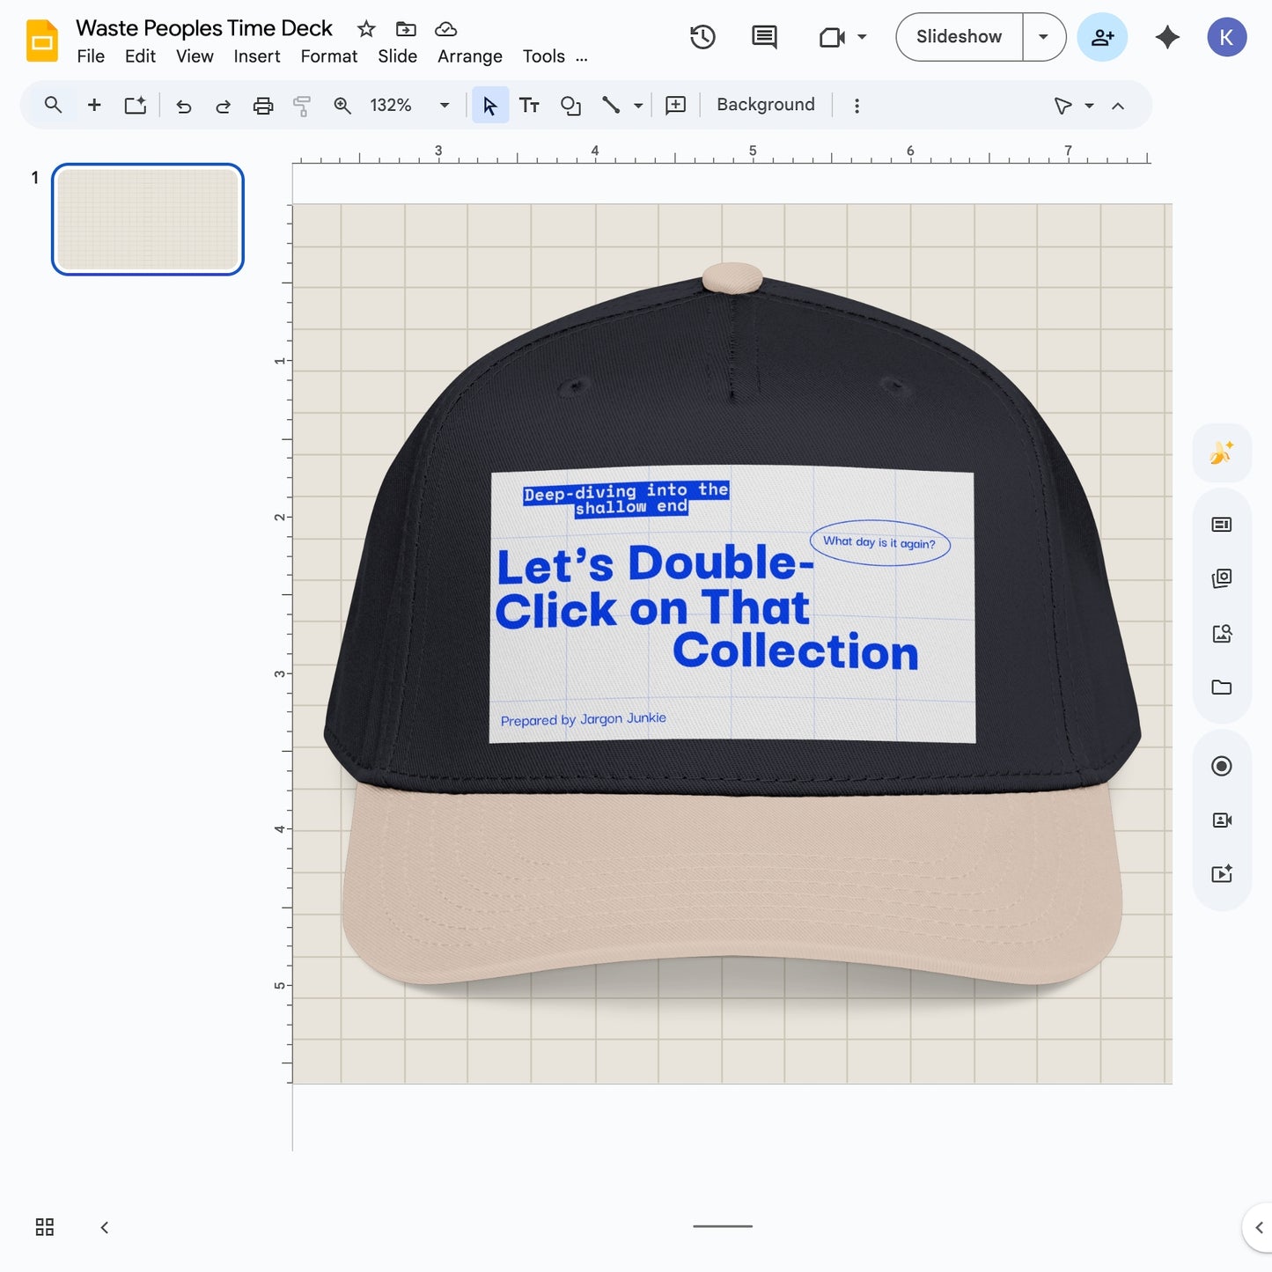Click the record circle side panel icon

pyautogui.click(x=1222, y=766)
